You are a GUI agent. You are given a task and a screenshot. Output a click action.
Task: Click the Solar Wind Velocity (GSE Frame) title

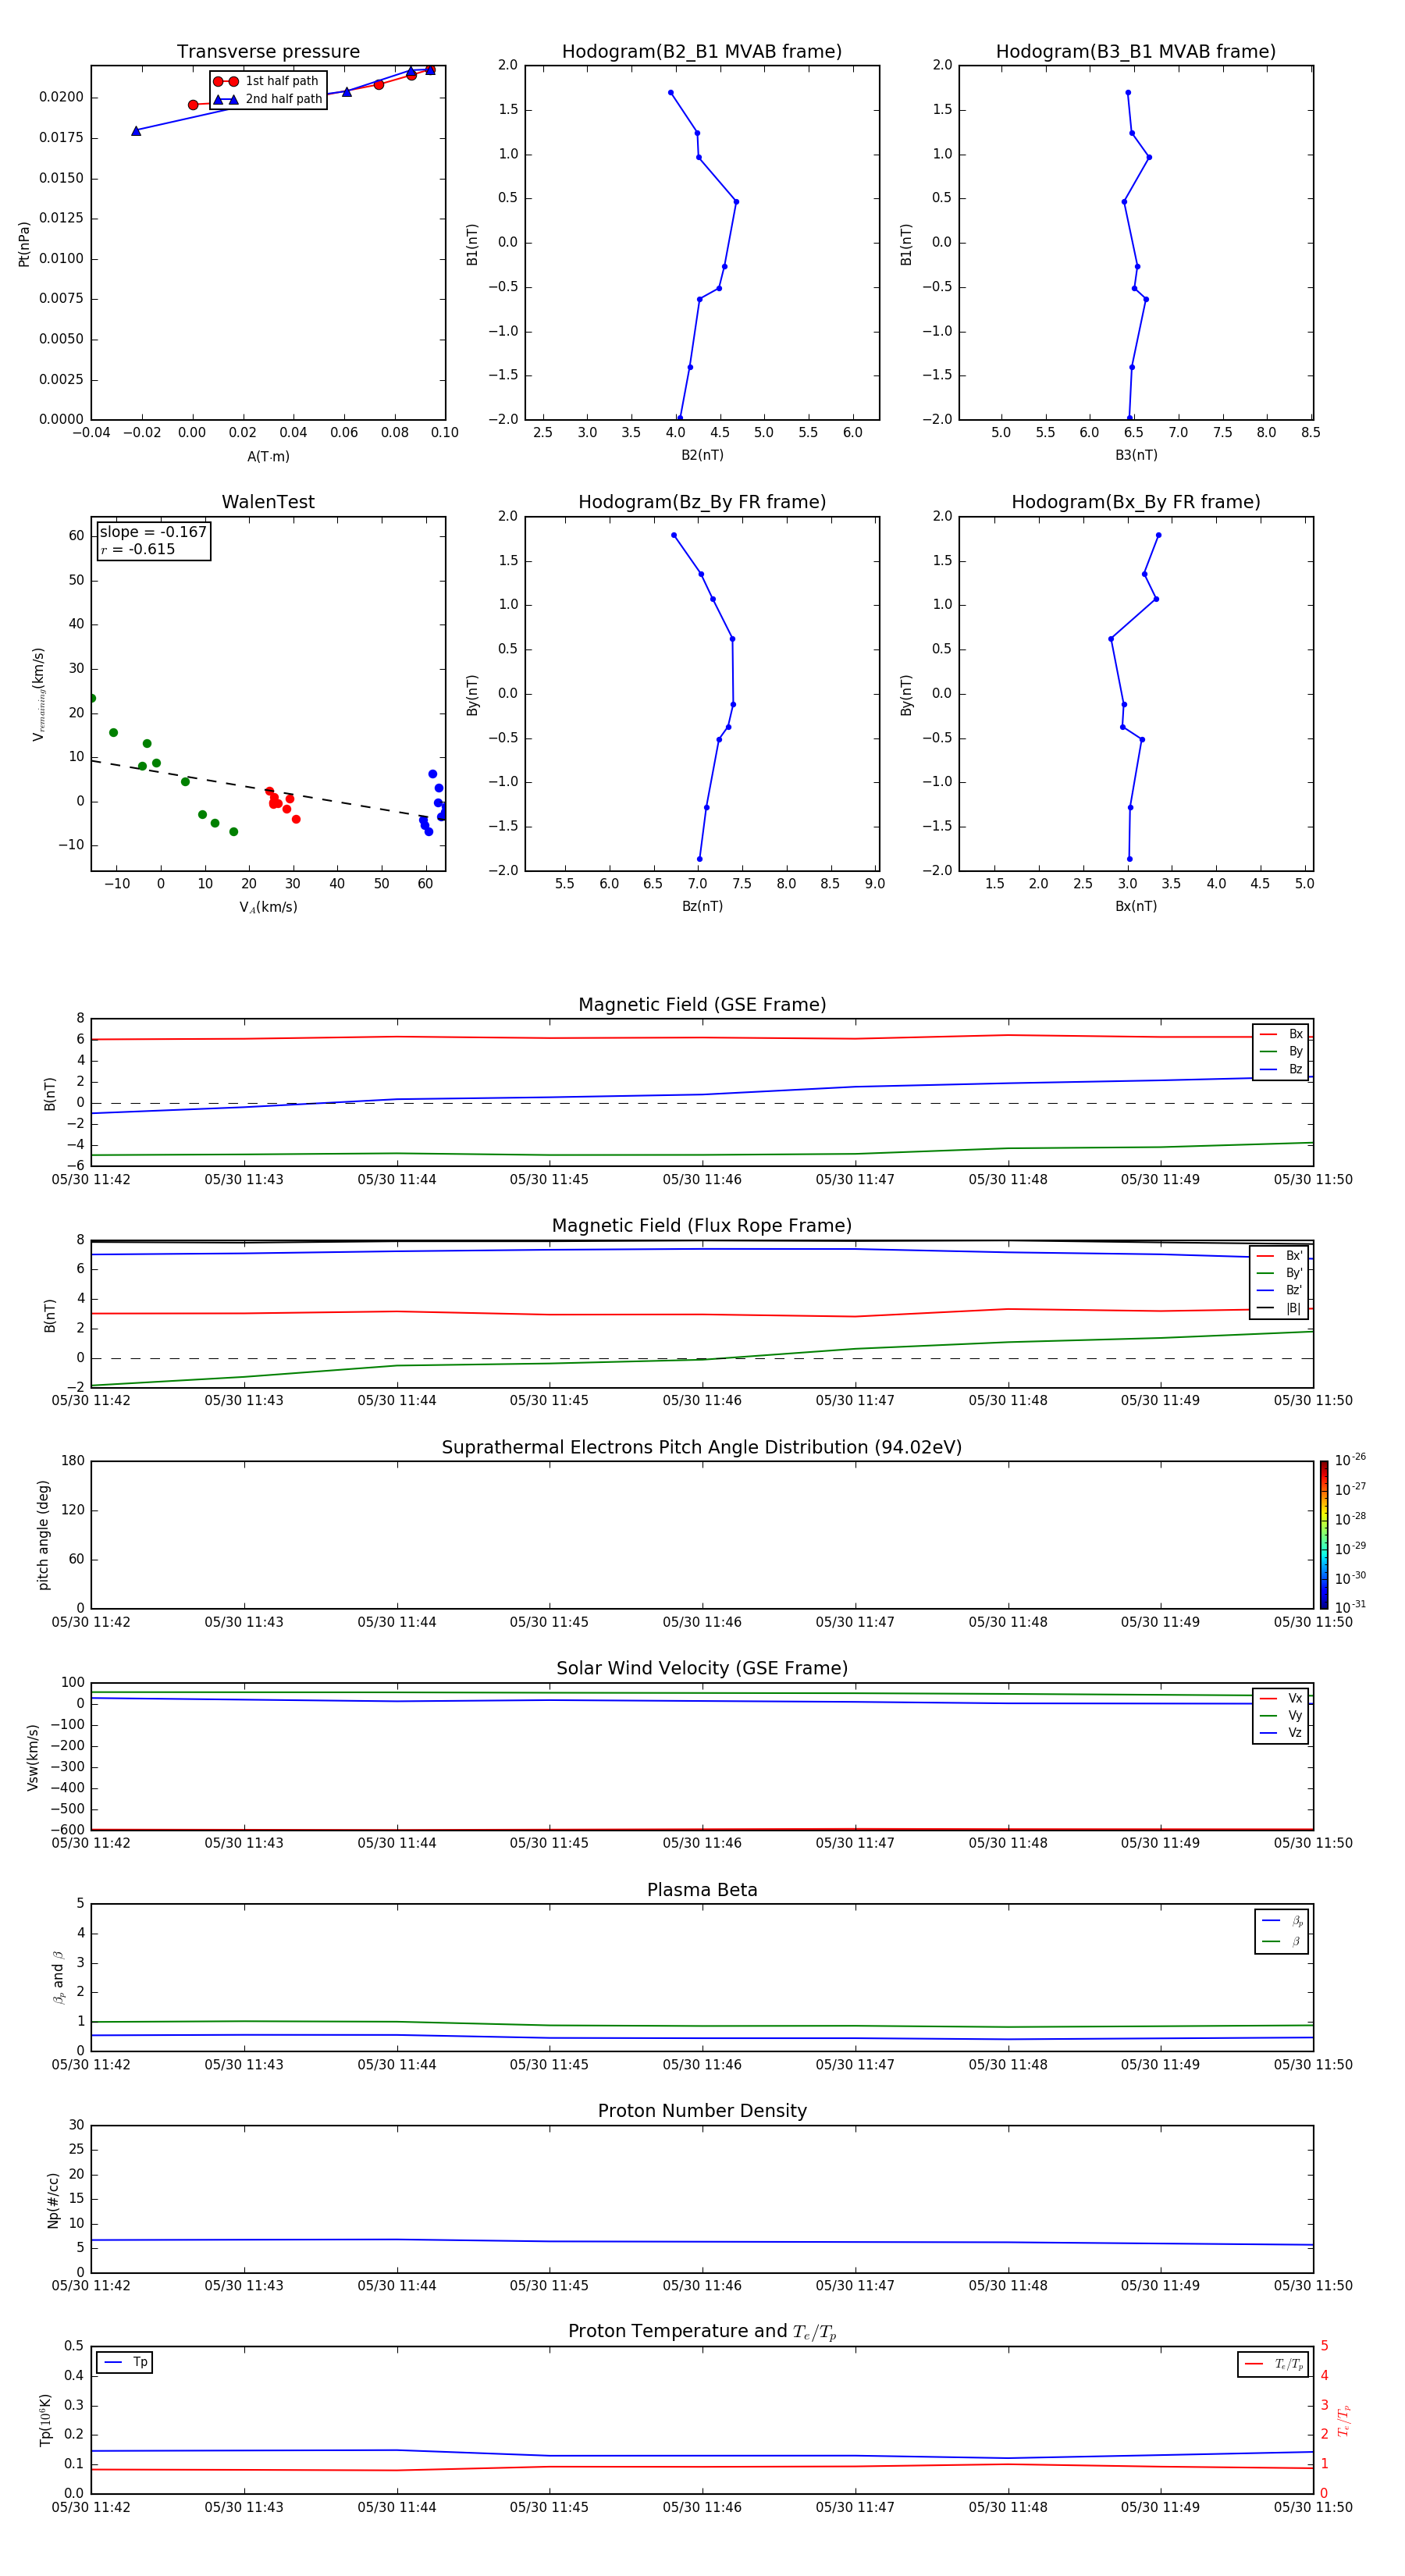tap(702, 1669)
